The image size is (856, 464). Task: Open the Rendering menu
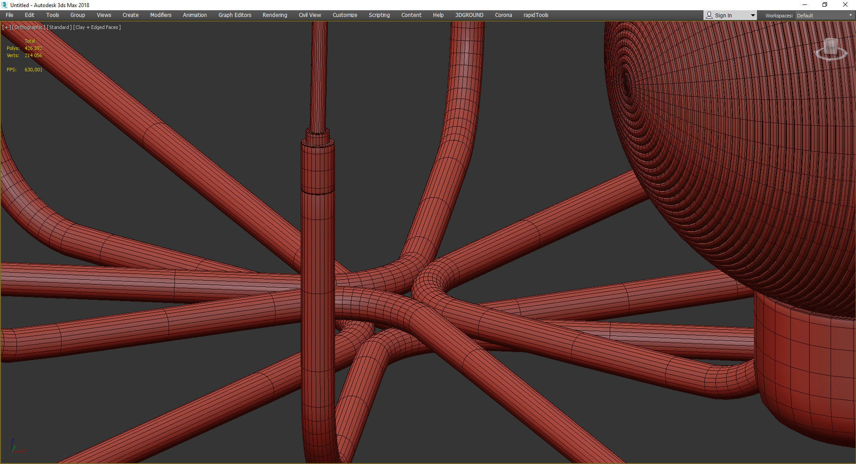tap(275, 15)
